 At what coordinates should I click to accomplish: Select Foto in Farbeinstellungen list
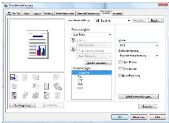pos(92,76)
